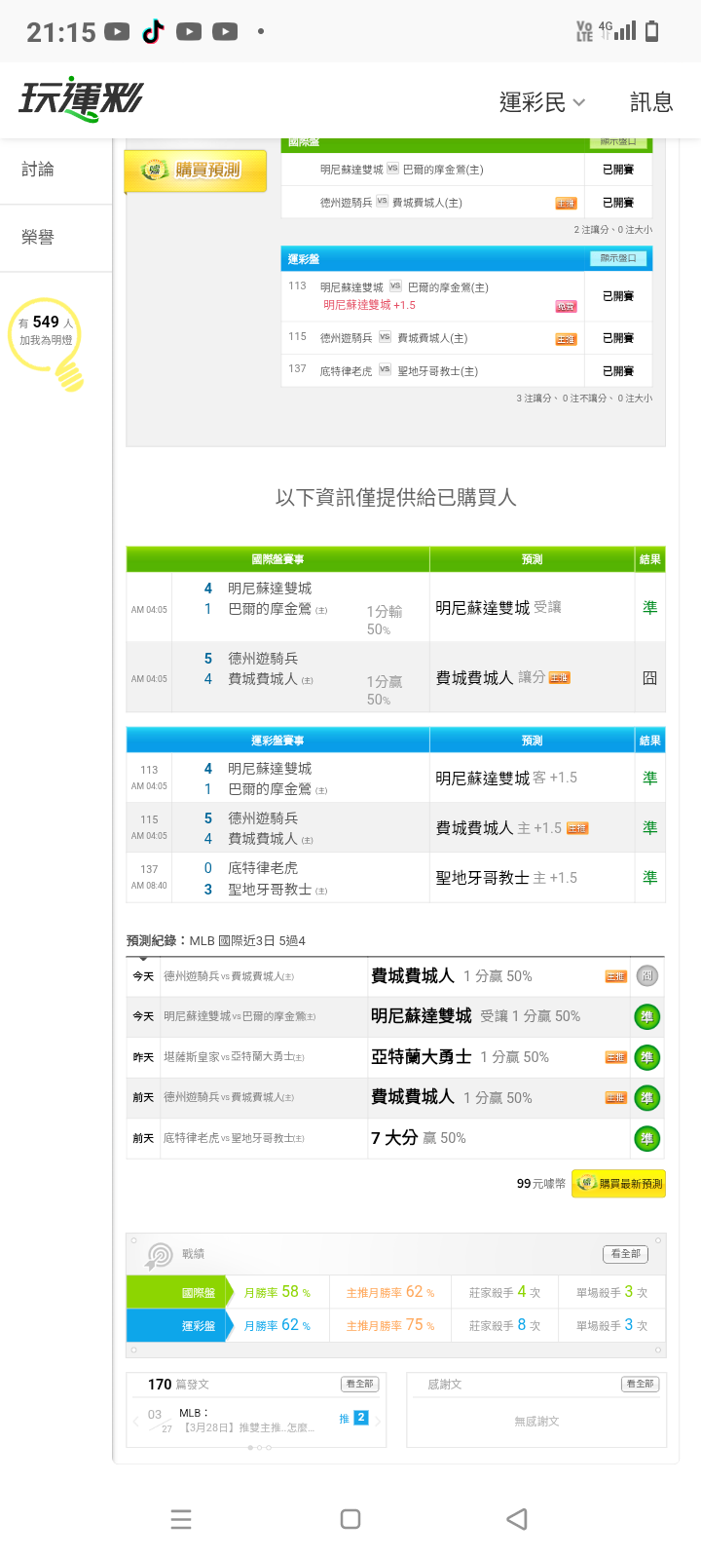Open the MLB 3月28日 post link
This screenshot has height=1559, width=701.
coord(248,1427)
